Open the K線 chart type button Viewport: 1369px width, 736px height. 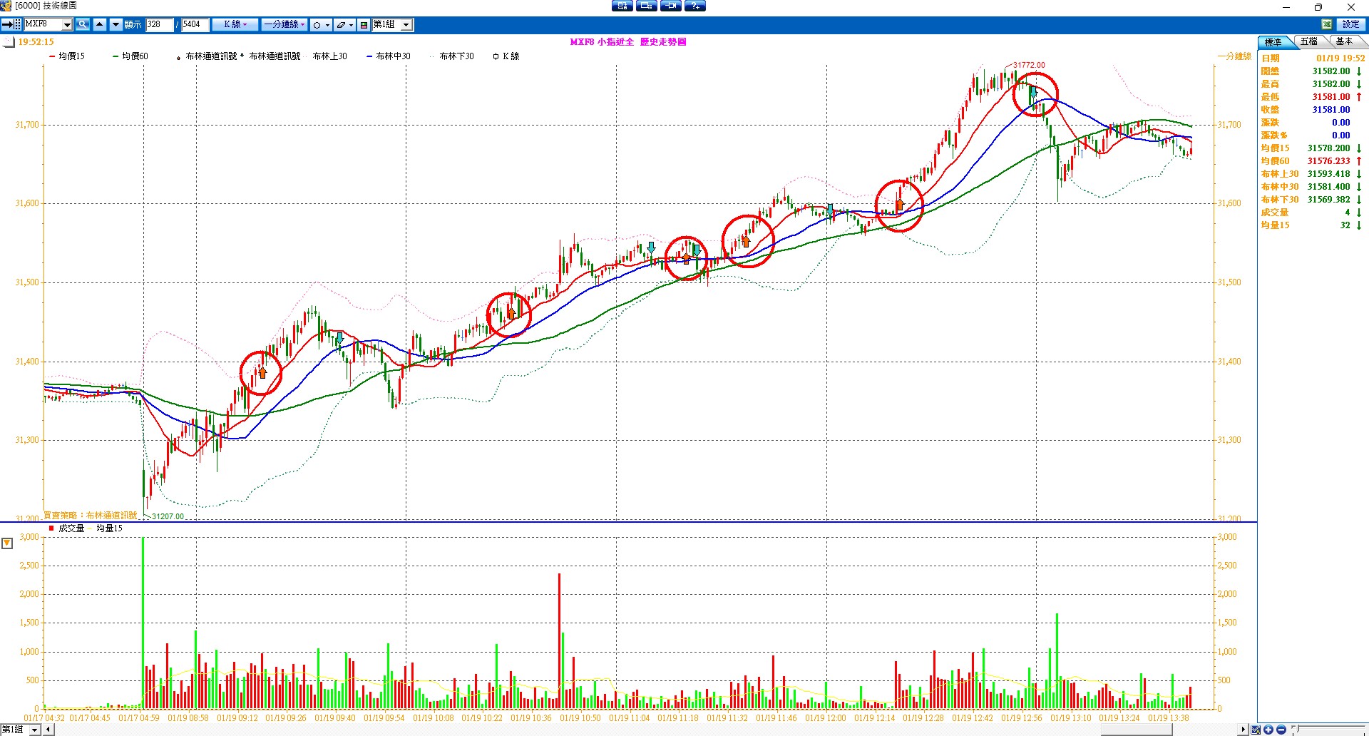[235, 25]
